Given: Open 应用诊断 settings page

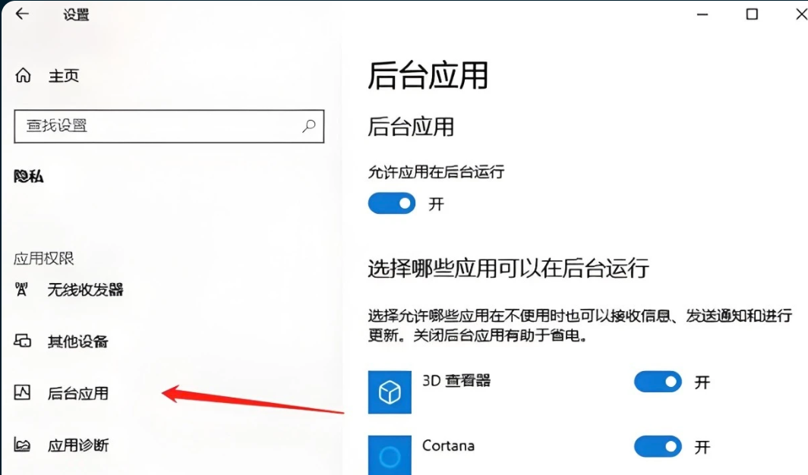Looking at the screenshot, I should [77, 445].
